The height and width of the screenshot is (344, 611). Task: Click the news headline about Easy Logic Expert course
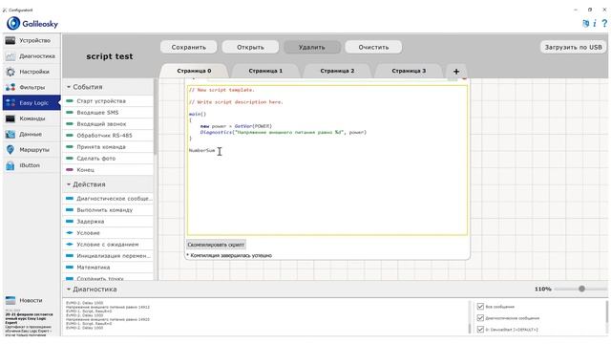30,318
